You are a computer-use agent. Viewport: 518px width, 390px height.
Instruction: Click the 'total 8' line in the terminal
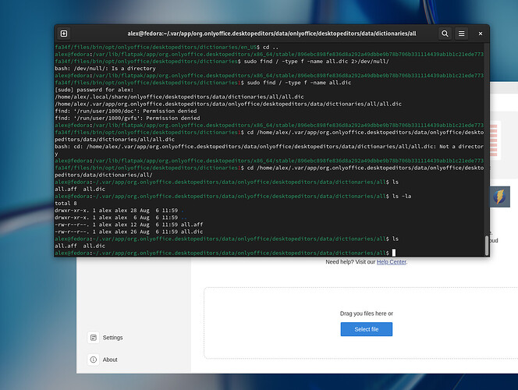tap(66, 203)
